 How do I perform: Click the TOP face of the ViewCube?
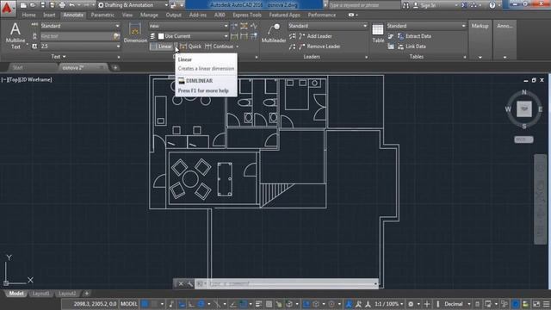coord(524,109)
